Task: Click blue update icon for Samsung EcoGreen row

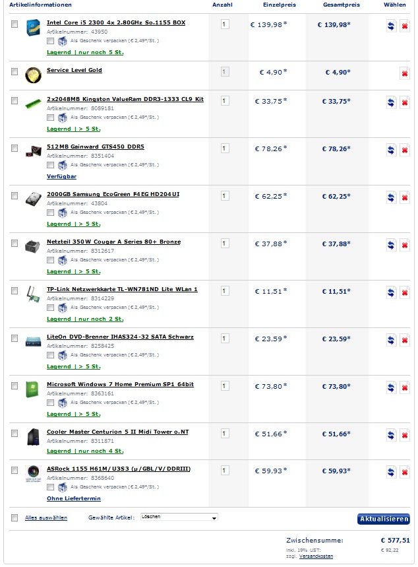Action: (390, 198)
